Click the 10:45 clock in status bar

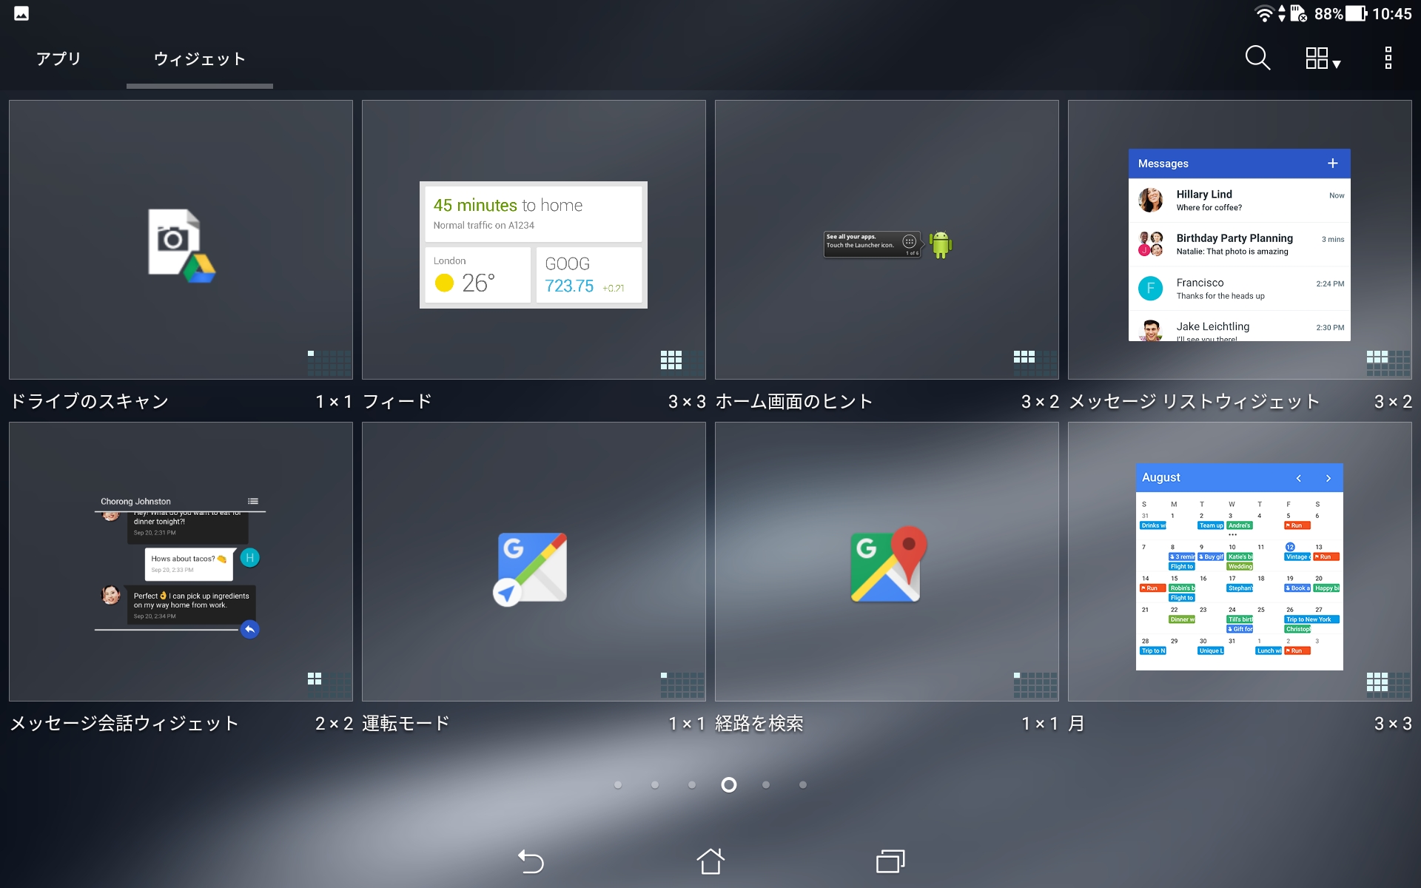(1392, 13)
